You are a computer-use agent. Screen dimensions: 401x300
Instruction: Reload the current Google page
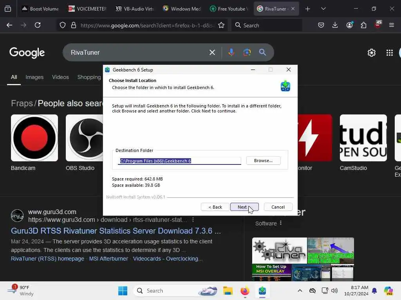click(x=38, y=25)
